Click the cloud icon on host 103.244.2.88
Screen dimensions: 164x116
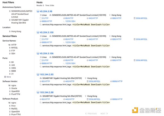(41, 96)
